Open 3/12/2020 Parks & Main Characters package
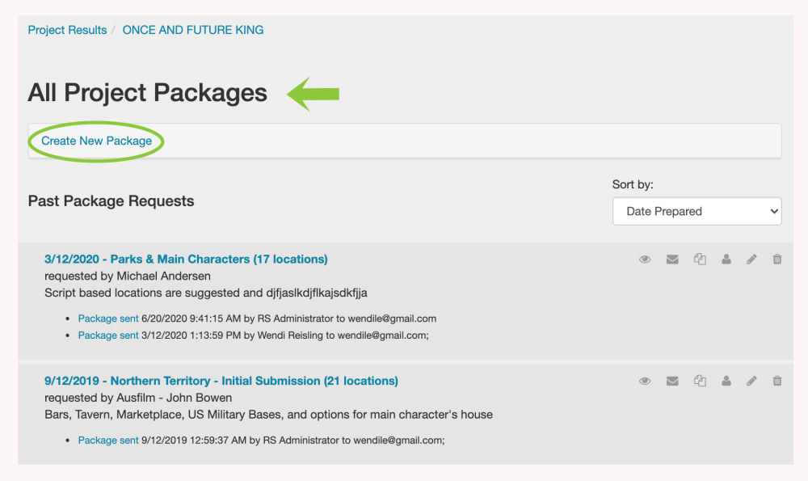 point(186,259)
